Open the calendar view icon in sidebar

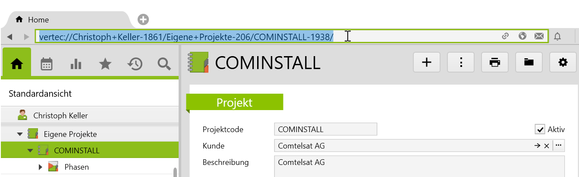coord(47,64)
